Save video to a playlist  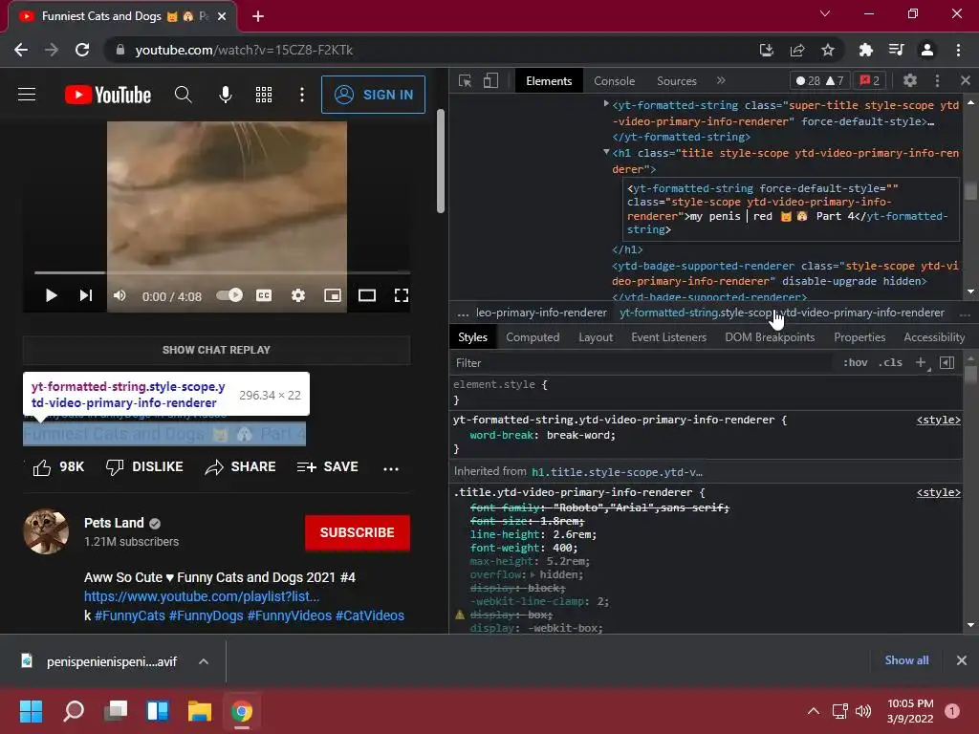[327, 466]
